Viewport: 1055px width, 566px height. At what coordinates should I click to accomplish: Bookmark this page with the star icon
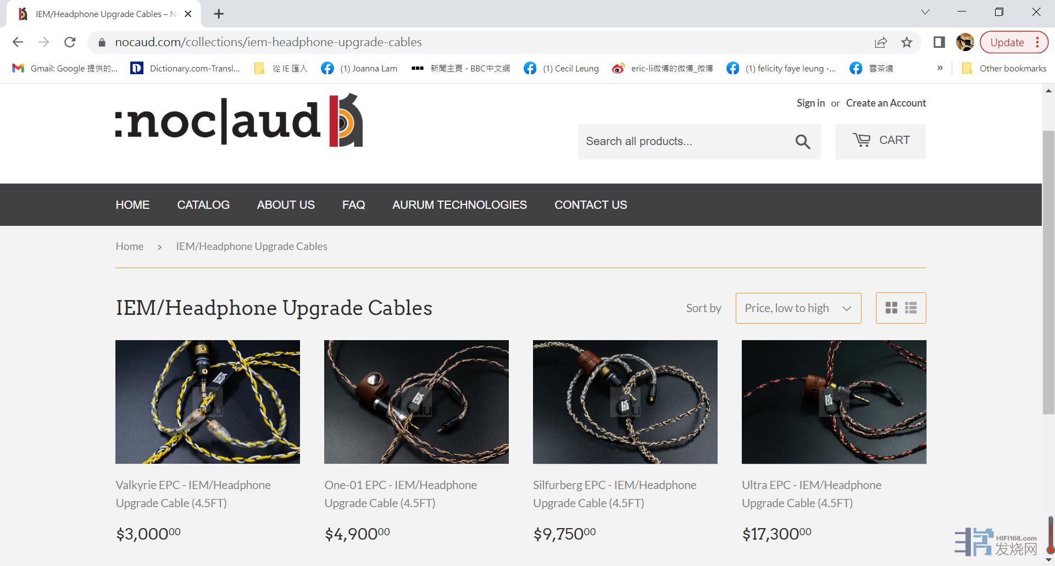(x=907, y=42)
